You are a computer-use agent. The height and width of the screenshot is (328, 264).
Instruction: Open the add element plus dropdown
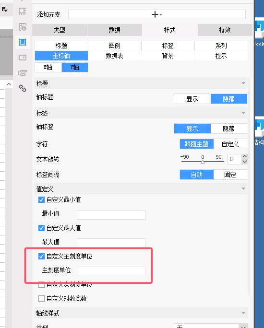pos(157,14)
